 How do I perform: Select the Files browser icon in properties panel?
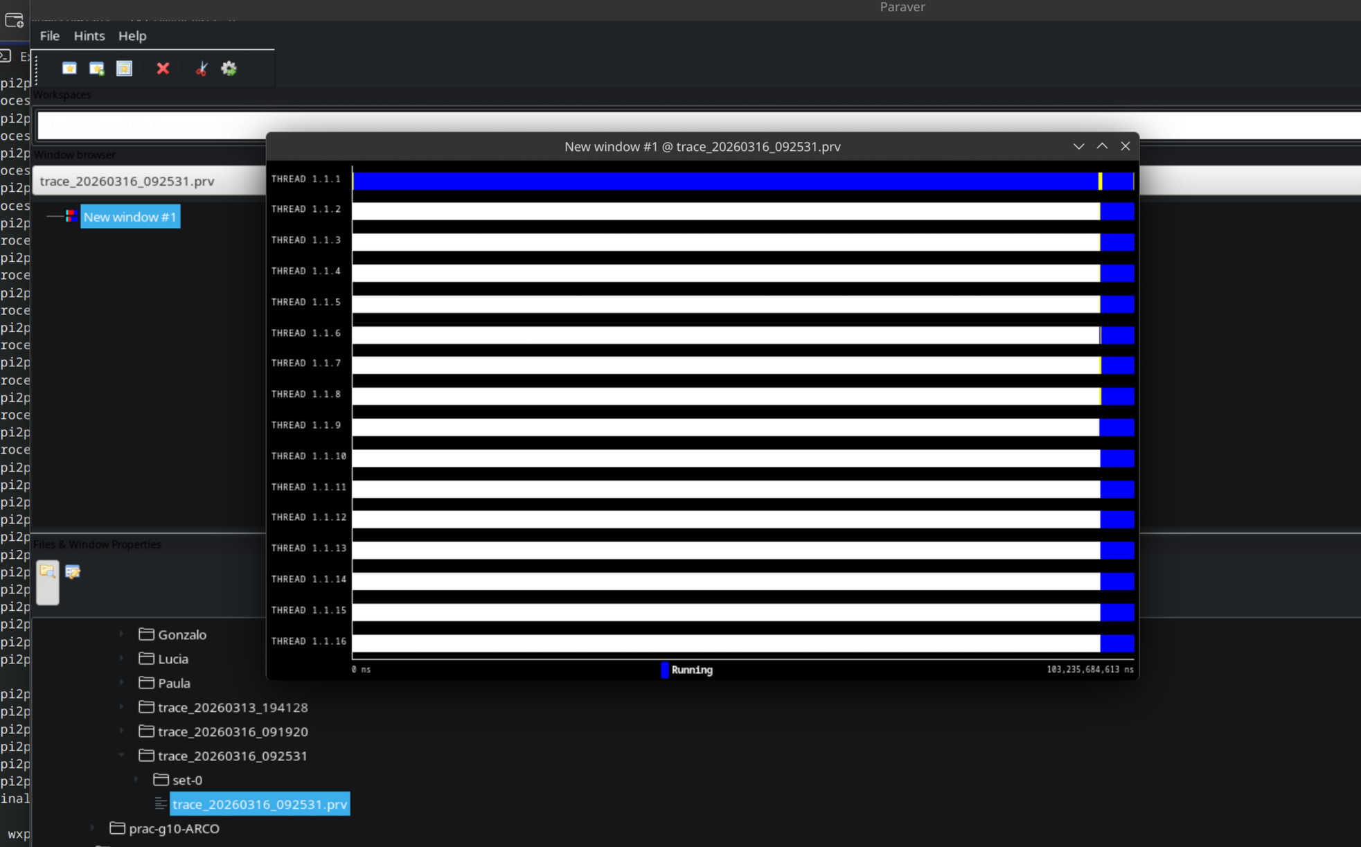click(47, 572)
